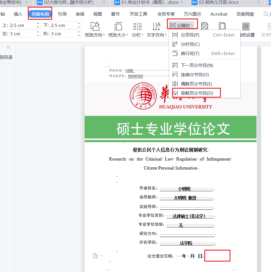This screenshot has width=271, height=272.
Task: Decrease the right margin (右) spinner value
Action: pyautogui.click(x=79, y=35)
